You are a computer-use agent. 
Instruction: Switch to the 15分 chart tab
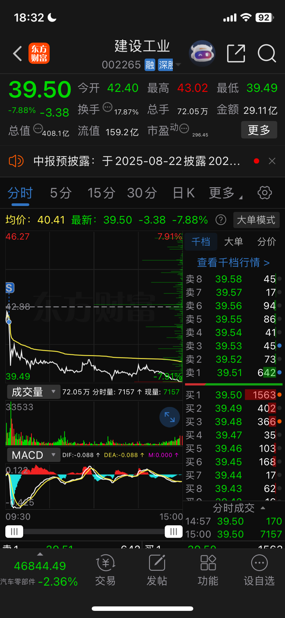(101, 193)
